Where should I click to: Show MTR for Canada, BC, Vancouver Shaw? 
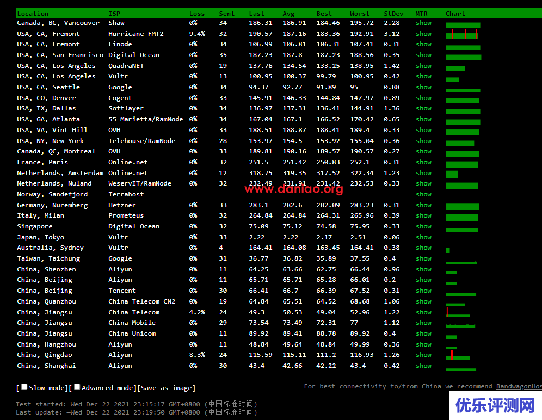[423, 23]
